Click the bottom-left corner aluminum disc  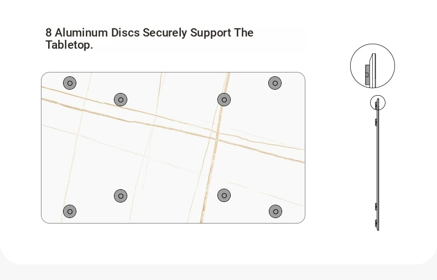point(70,212)
